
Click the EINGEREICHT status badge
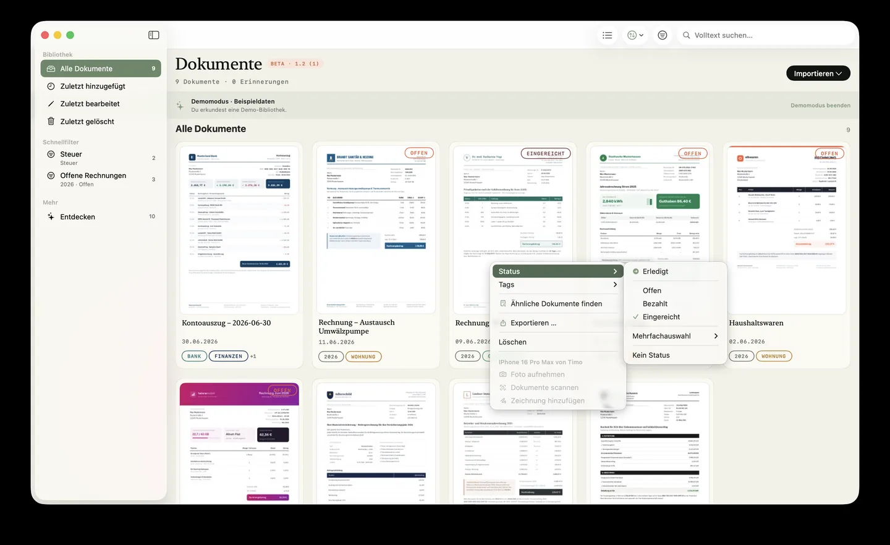click(x=546, y=153)
